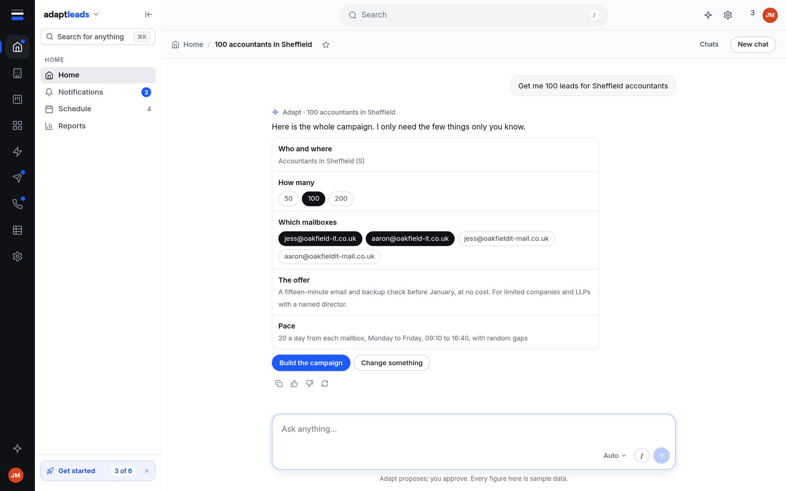
Task: Open the kanban board icon in the rail
Action: click(17, 99)
